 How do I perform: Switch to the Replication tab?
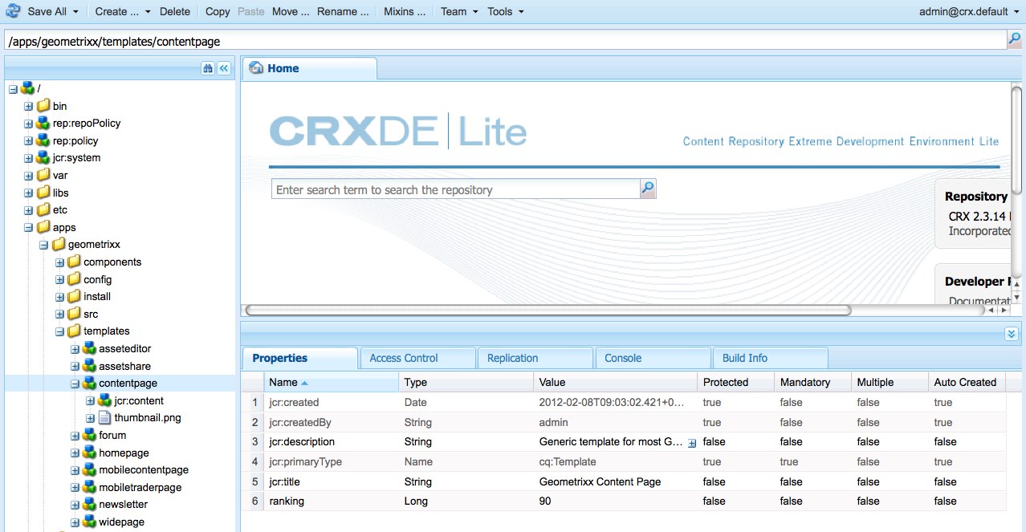(x=535, y=358)
